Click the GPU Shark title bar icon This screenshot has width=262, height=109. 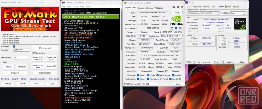pyautogui.click(x=63, y=2)
